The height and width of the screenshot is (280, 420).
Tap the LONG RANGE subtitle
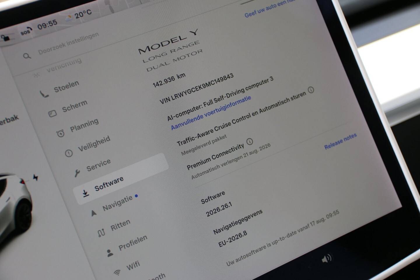pyautogui.click(x=171, y=52)
